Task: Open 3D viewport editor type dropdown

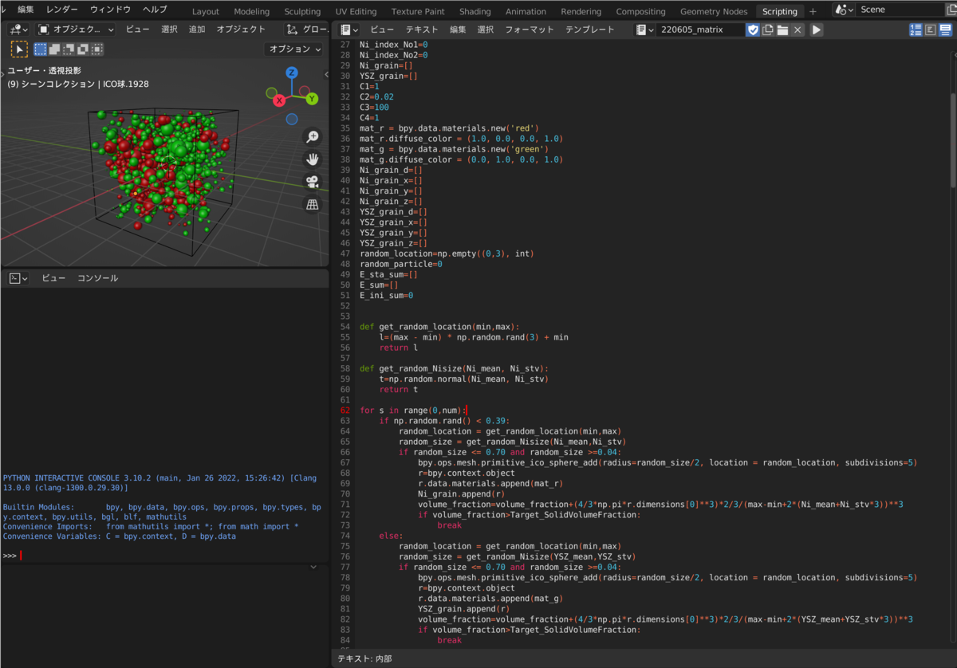Action: [19, 29]
